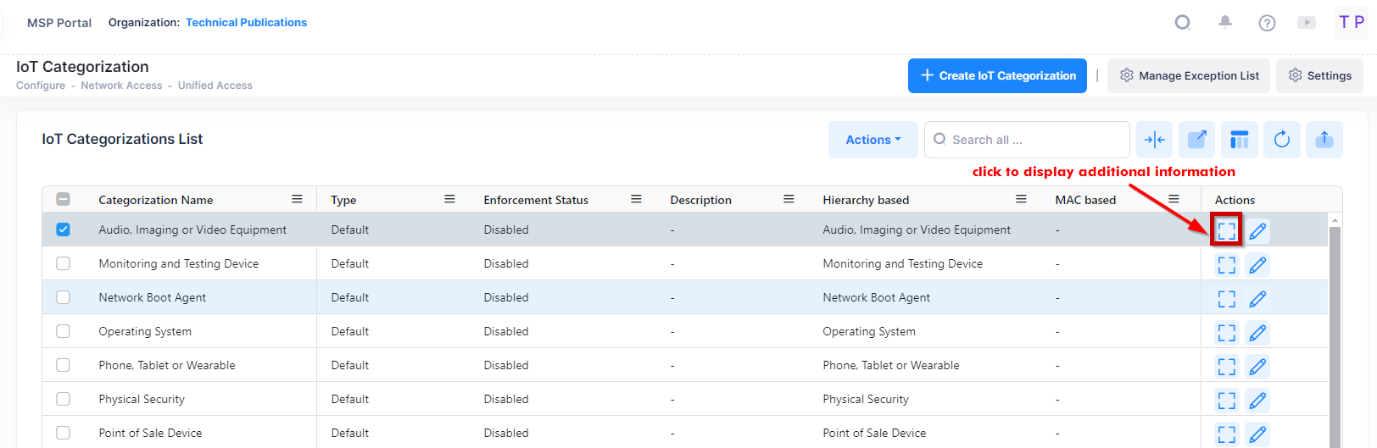Image resolution: width=1377 pixels, height=448 pixels.
Task: Click the Search all input field
Action: [x=1034, y=140]
